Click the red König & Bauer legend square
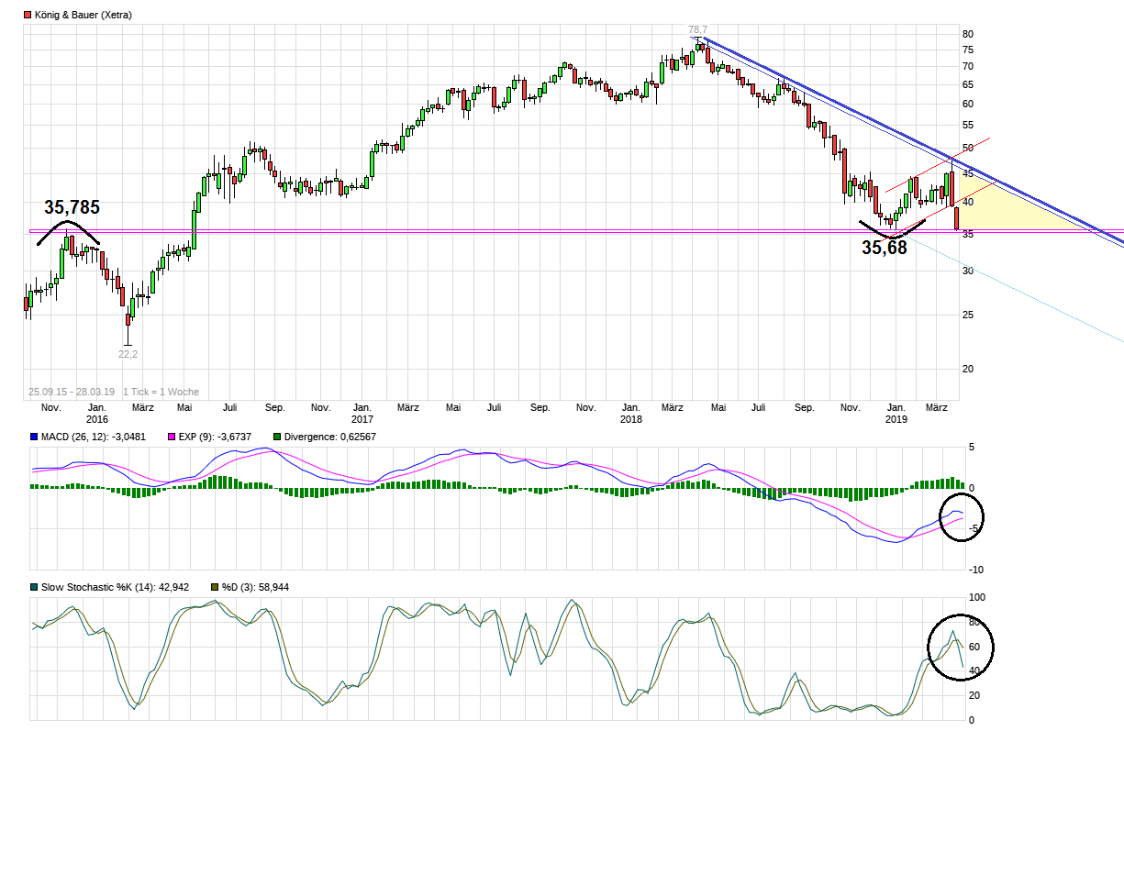Viewport: 1124px width, 886px height. point(29,14)
